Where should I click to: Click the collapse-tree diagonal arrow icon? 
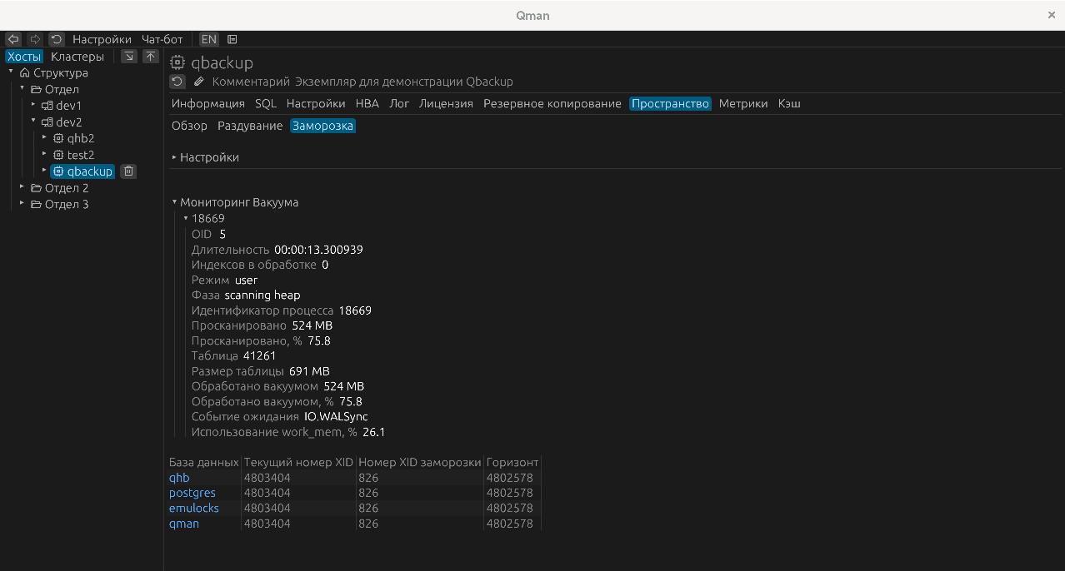[129, 57]
